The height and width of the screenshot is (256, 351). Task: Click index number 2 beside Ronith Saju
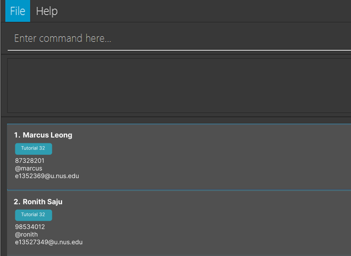(x=17, y=202)
